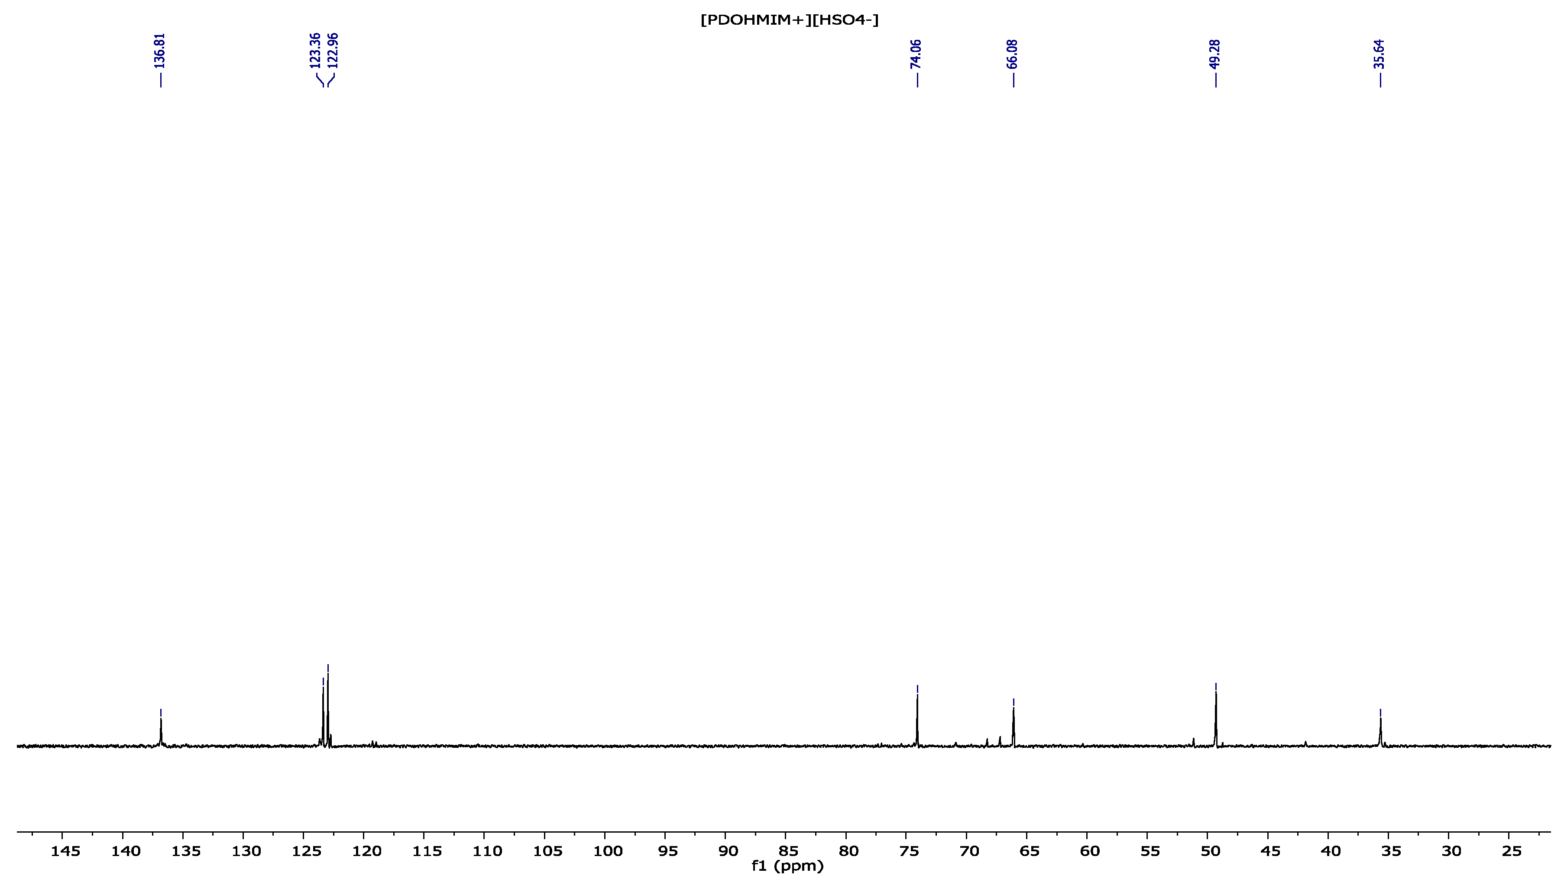Click the 75 tick label on axis
The height and width of the screenshot is (882, 1564).
tap(909, 851)
